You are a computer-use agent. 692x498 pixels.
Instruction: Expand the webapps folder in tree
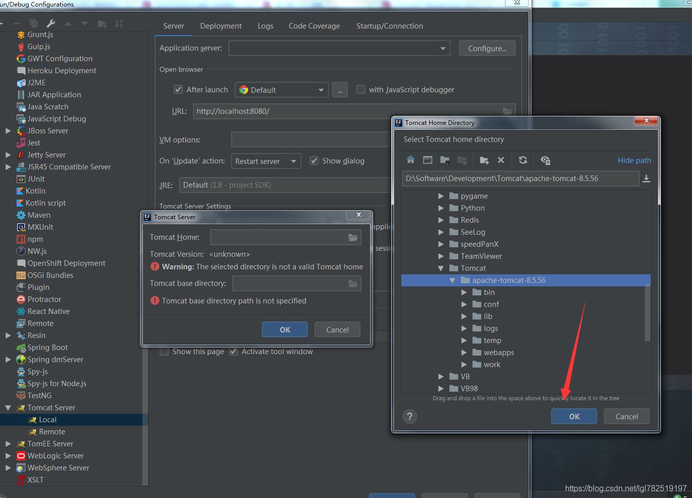[x=464, y=353]
